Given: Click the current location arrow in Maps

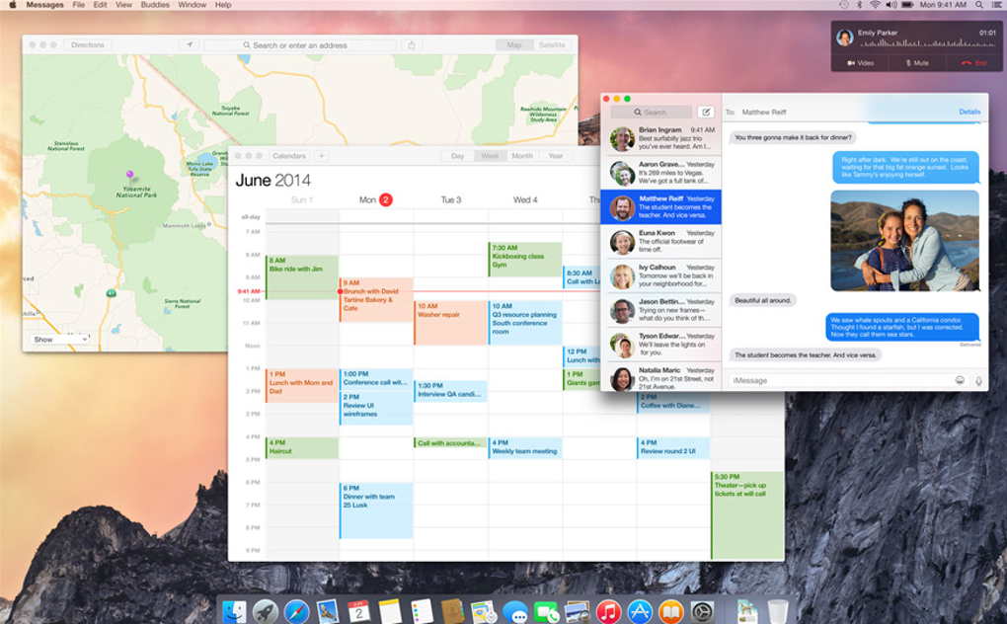Looking at the screenshot, I should pyautogui.click(x=189, y=45).
